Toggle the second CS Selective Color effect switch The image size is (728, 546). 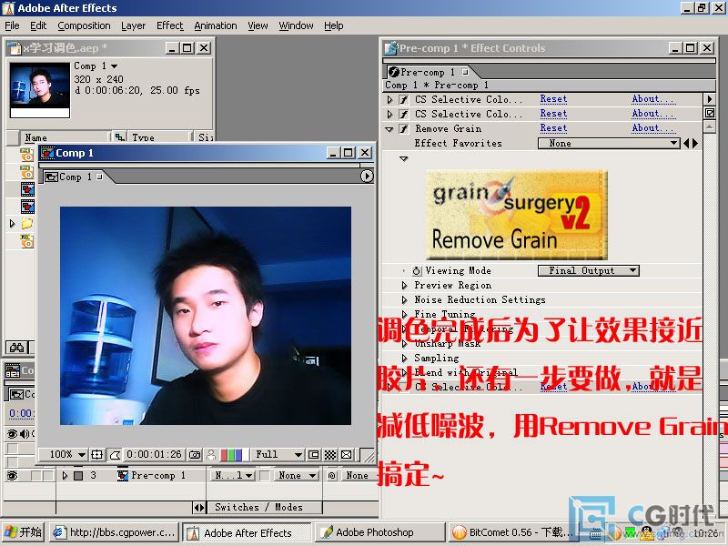click(x=404, y=114)
